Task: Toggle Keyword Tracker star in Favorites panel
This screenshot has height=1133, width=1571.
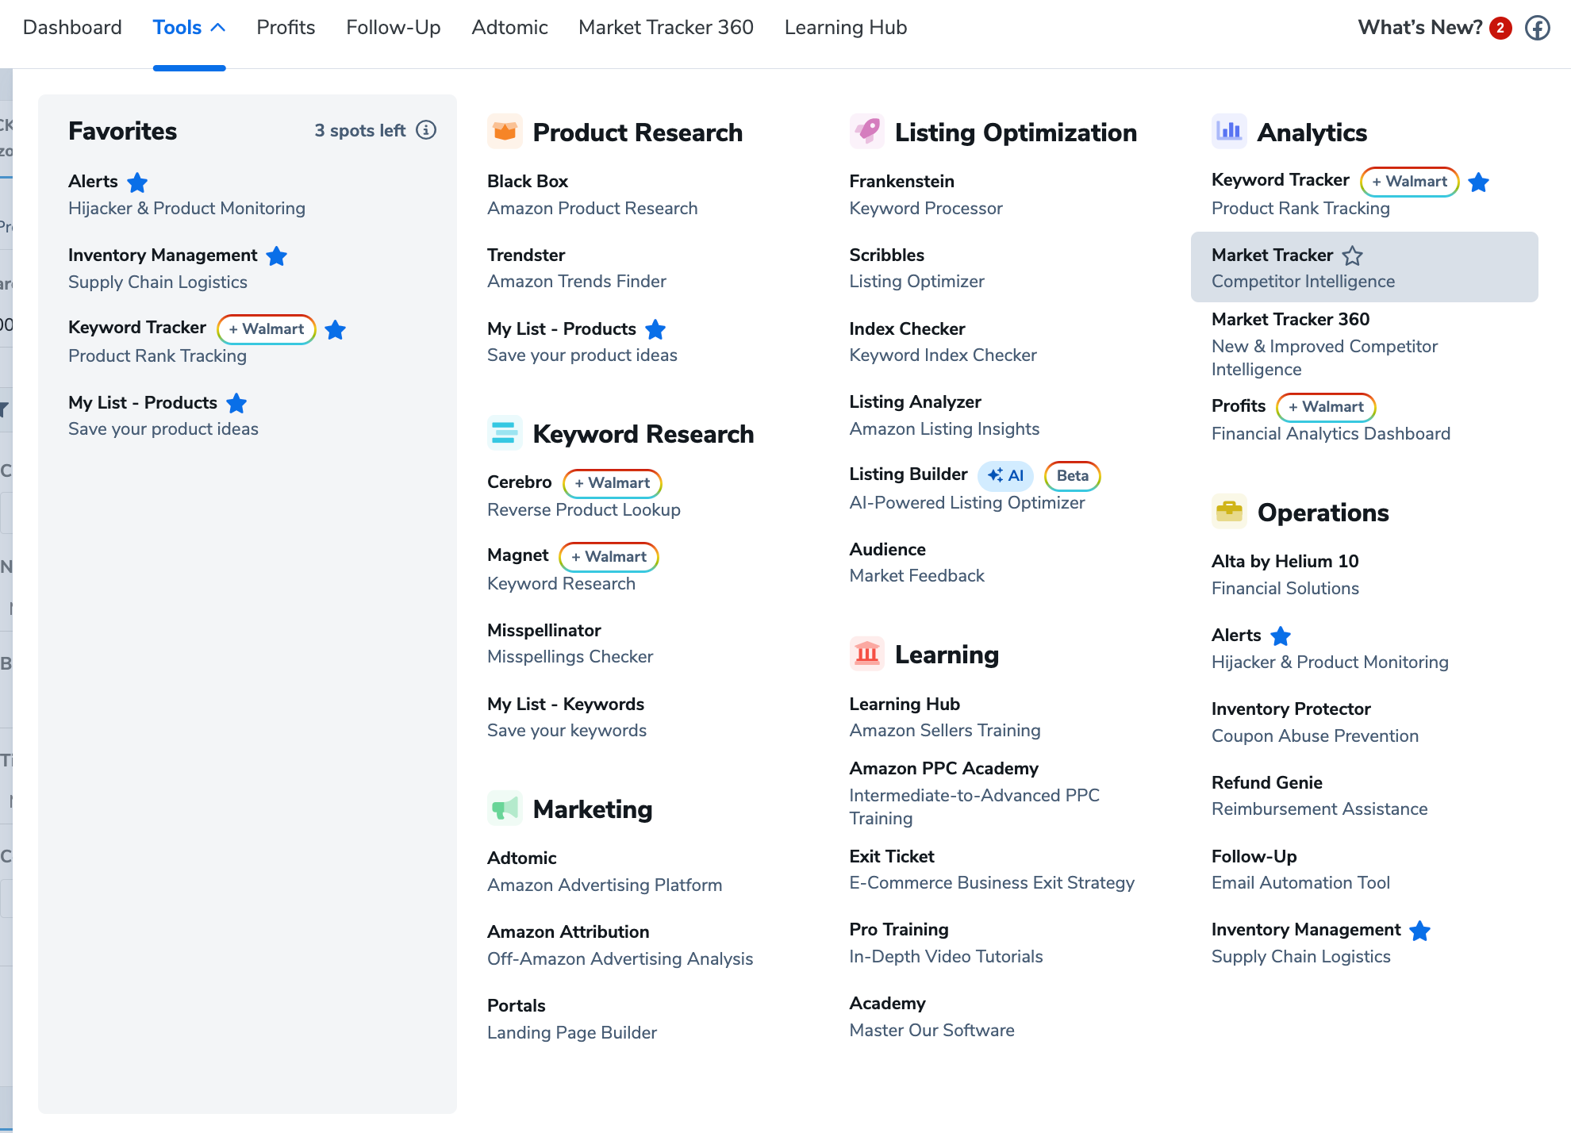Action: coord(336,329)
